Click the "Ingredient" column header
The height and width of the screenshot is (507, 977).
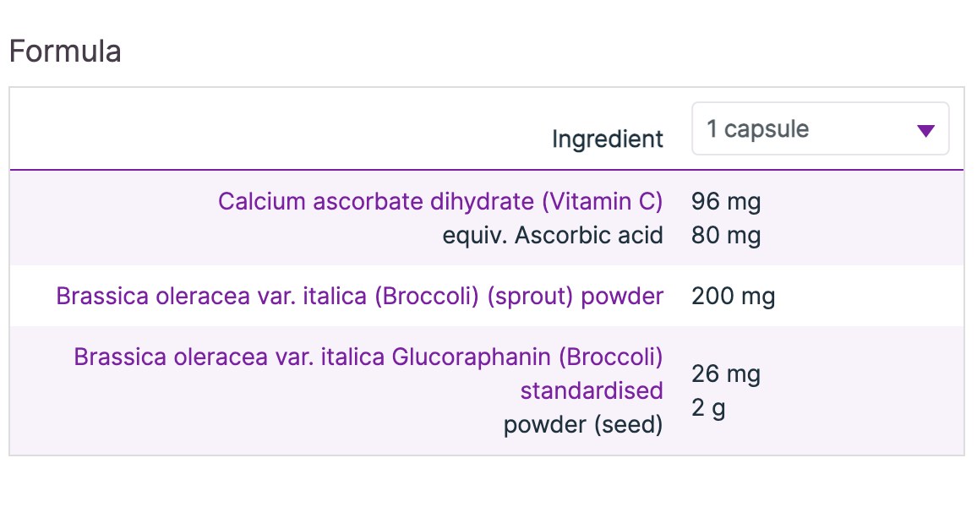tap(607, 139)
